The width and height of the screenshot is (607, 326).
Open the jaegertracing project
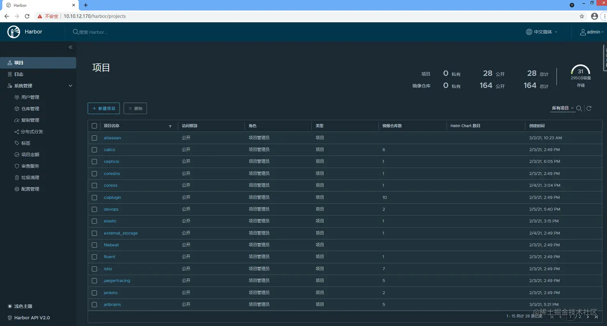pos(117,281)
